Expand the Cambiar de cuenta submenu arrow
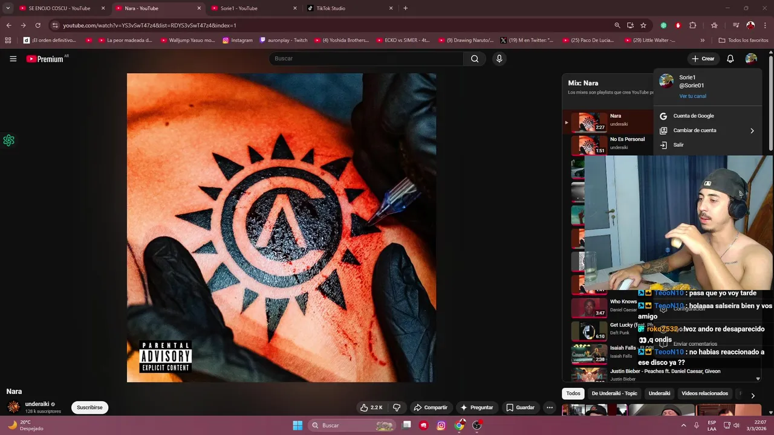This screenshot has height=435, width=774. tap(752, 130)
